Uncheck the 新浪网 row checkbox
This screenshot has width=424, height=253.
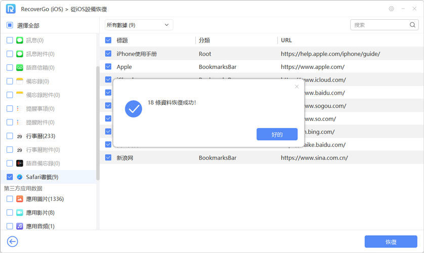coord(108,157)
